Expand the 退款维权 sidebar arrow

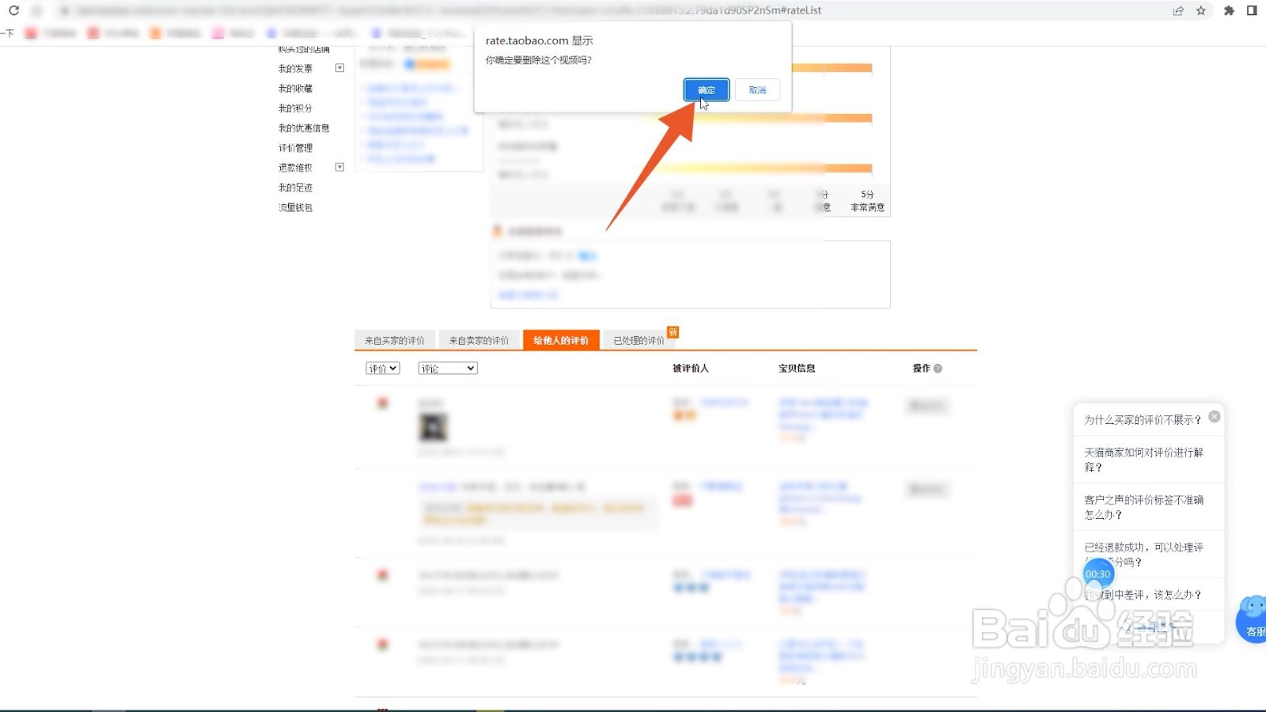coord(340,167)
